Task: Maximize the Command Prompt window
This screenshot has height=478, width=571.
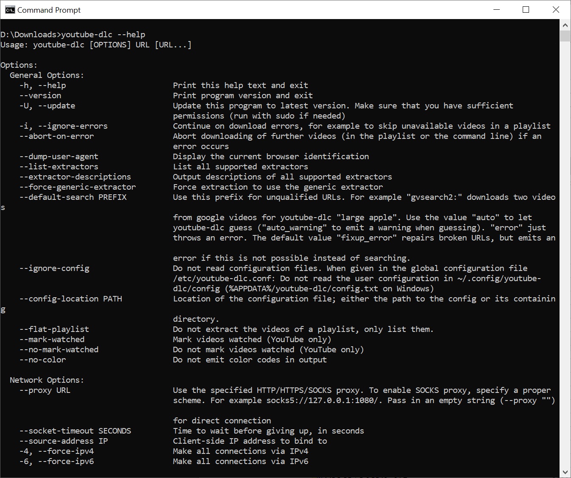Action: point(526,10)
